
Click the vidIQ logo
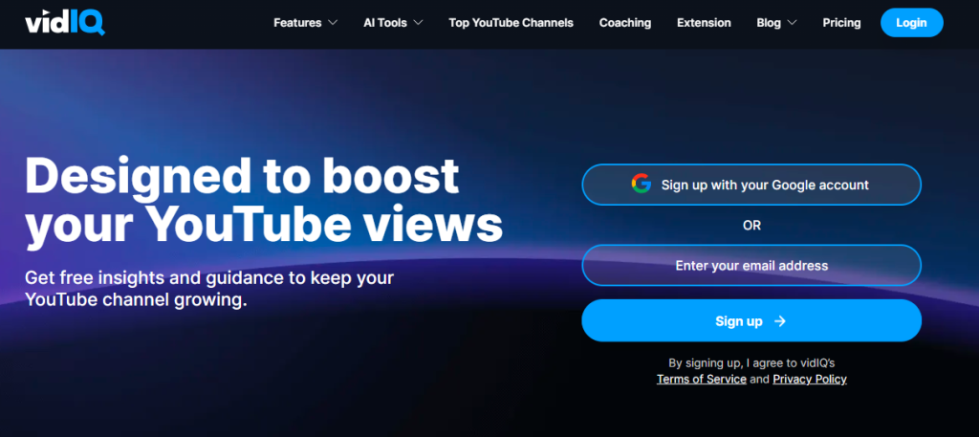[x=65, y=23]
